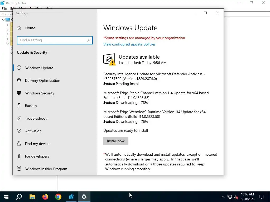270x202 pixels.
Task: Open the Action Center notification icon
Action: coord(261,197)
